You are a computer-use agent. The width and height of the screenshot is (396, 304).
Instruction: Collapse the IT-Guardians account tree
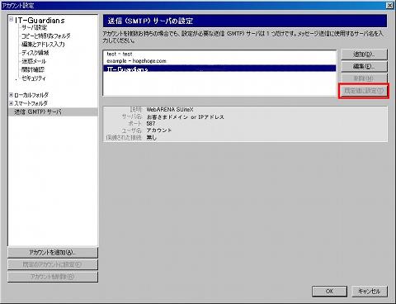coord(11,19)
